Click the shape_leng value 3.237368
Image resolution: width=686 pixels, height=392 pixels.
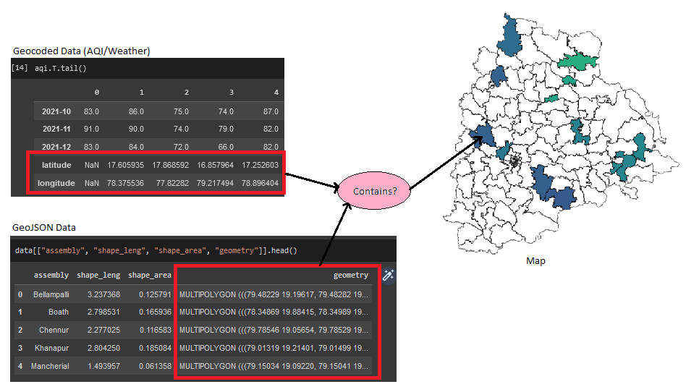[103, 294]
